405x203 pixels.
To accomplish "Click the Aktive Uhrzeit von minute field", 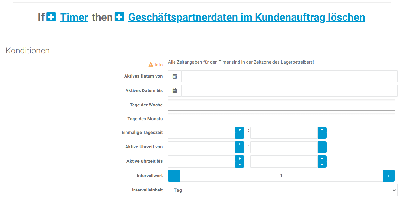I will coord(284,147).
